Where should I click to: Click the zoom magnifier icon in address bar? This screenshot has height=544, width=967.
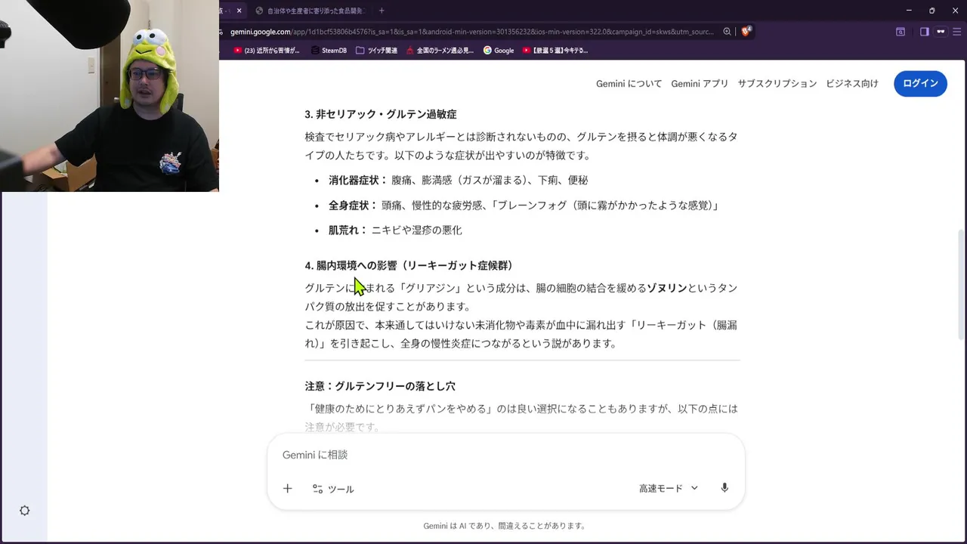(x=727, y=32)
